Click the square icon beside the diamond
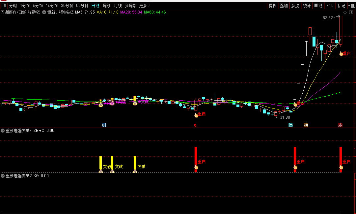 click(x=352, y=12)
